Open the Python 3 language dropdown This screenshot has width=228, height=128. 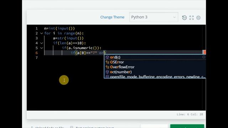click(154, 17)
